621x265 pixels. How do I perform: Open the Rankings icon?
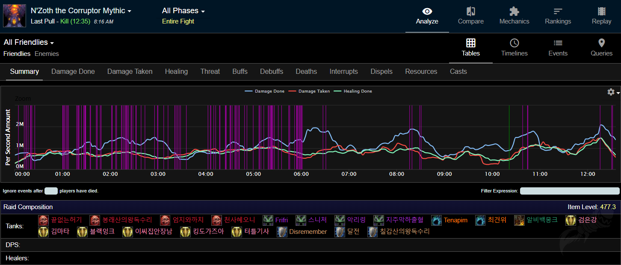tap(558, 12)
